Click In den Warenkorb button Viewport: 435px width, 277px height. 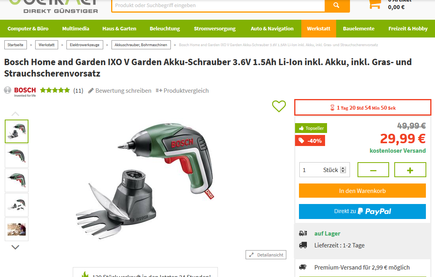click(362, 191)
